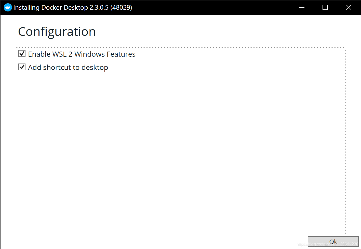Minimize the Docker installer window
The width and height of the screenshot is (361, 249).
pos(302,7)
